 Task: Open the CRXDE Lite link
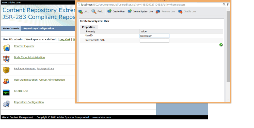pos(21,91)
